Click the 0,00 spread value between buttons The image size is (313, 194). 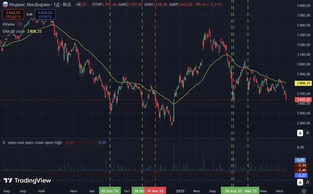[x=29, y=14]
